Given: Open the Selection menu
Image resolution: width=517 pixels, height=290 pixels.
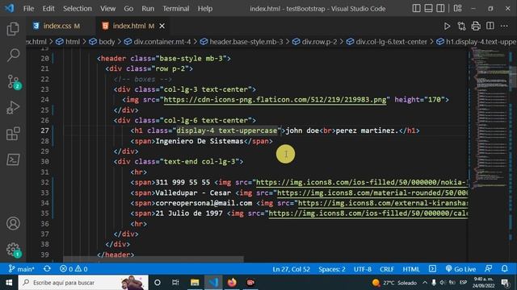Looking at the screenshot, I should [x=78, y=9].
